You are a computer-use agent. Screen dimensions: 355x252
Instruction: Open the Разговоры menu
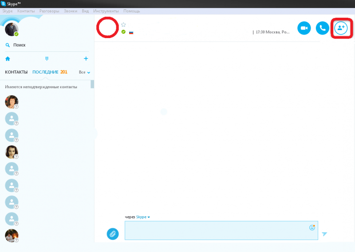point(49,11)
